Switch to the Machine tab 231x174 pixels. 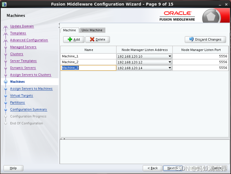[x=70, y=30]
